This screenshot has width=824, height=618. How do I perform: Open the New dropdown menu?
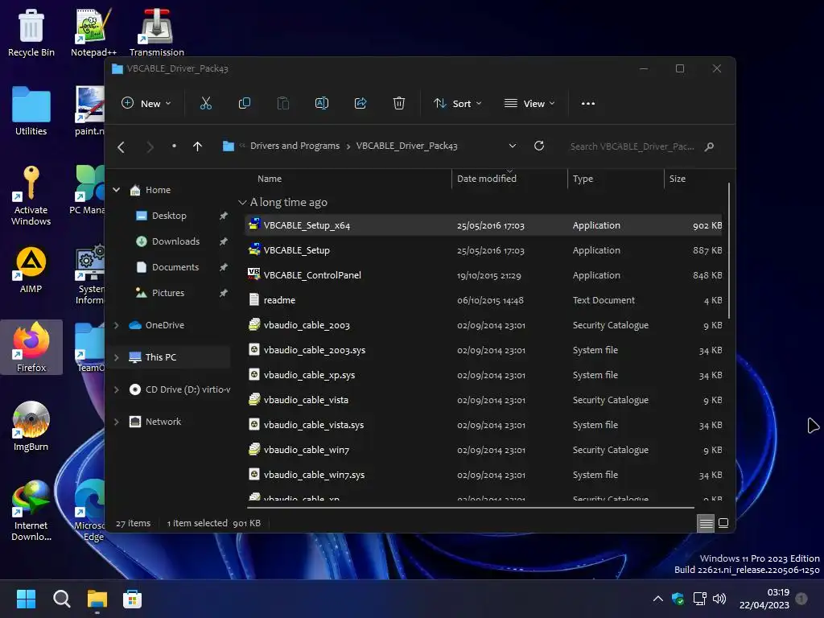pos(146,104)
